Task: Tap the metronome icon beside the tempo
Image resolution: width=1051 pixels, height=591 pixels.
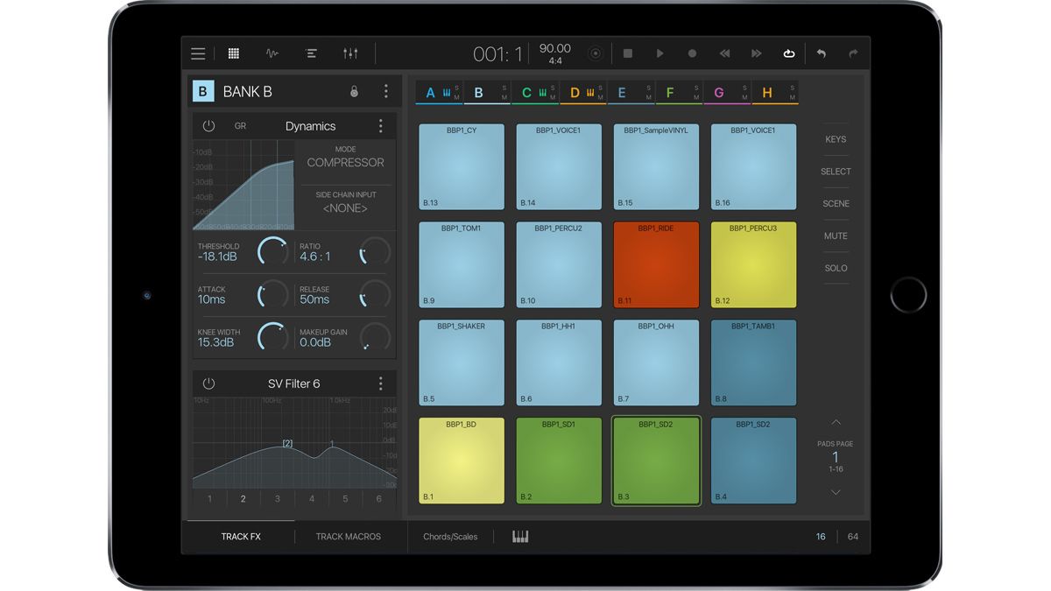Action: click(x=595, y=53)
